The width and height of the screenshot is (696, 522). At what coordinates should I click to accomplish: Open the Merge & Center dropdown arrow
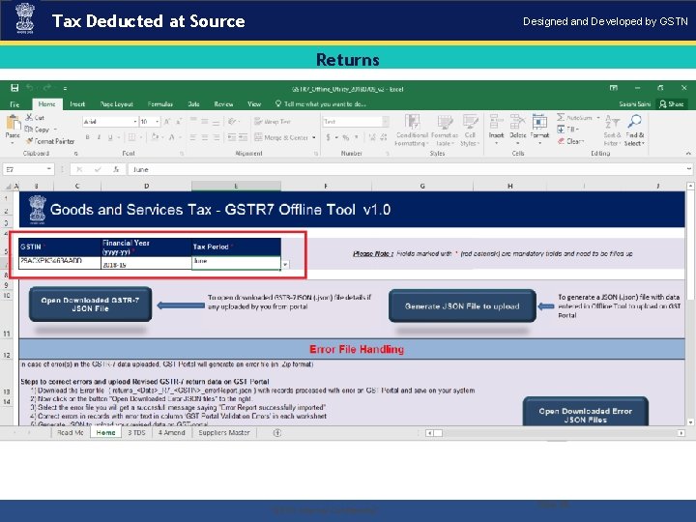(x=314, y=137)
